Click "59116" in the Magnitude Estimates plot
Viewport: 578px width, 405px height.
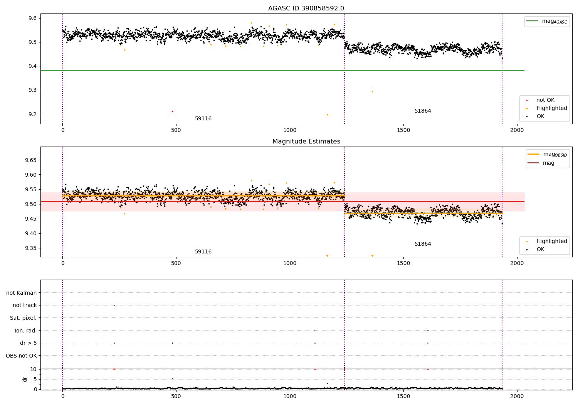coord(203,252)
